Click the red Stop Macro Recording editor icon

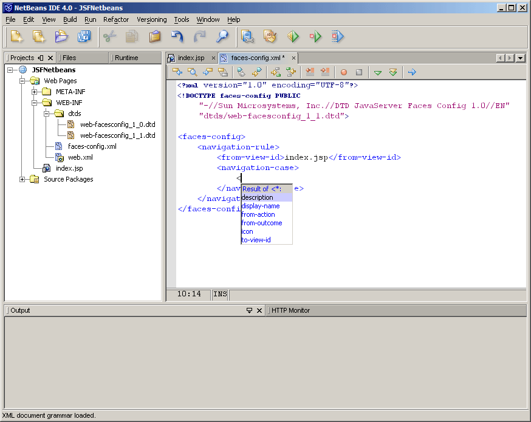click(x=343, y=72)
